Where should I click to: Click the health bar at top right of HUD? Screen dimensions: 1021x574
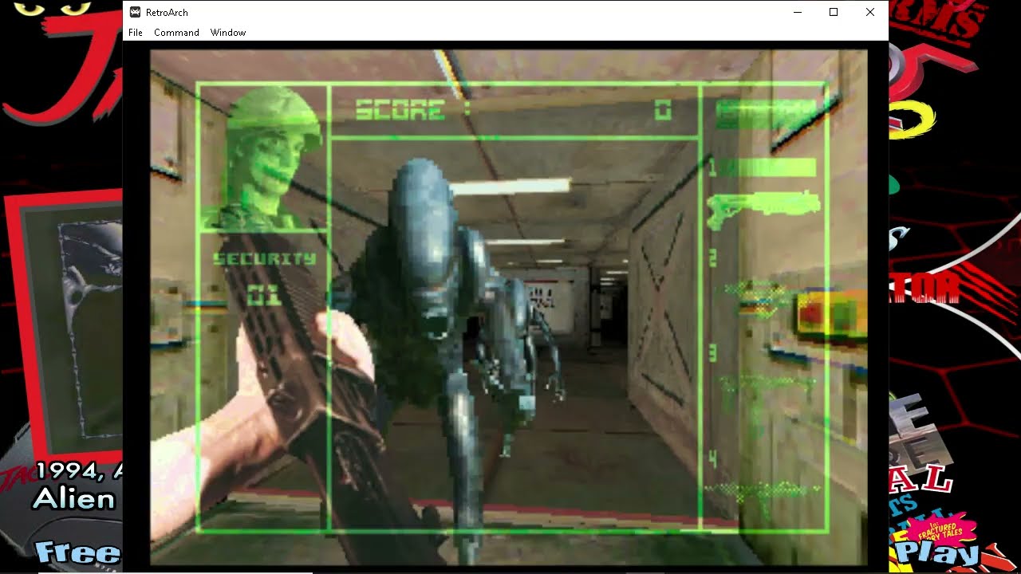tap(766, 114)
